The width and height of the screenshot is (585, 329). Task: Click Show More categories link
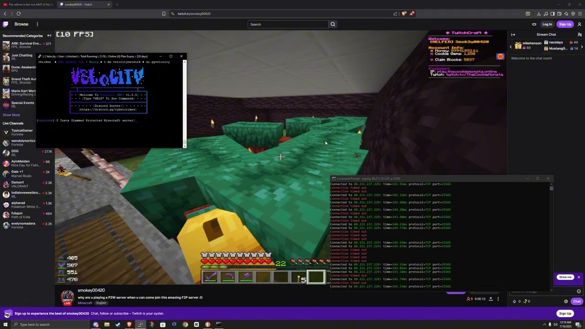pos(11,115)
